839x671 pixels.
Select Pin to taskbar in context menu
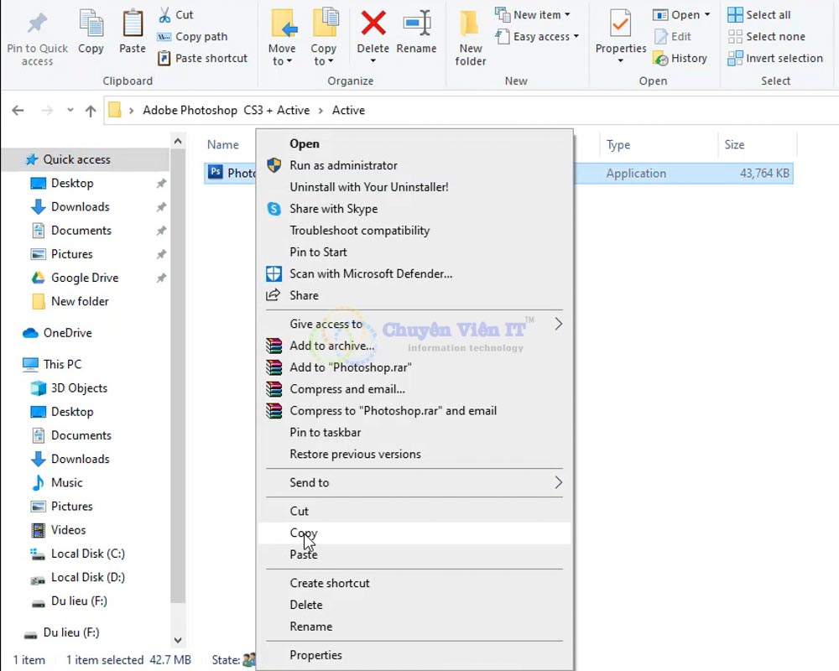coord(317,432)
